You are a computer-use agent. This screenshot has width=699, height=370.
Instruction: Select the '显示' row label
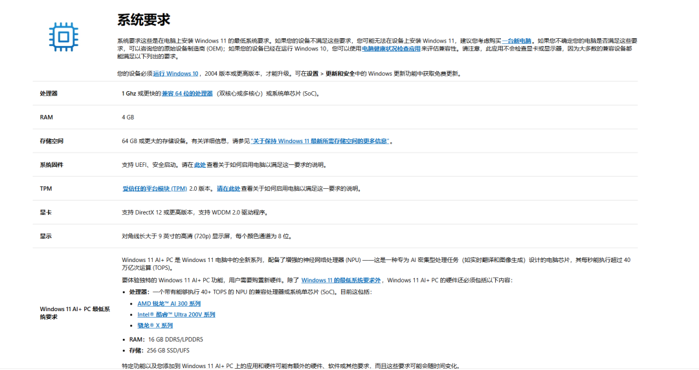click(x=45, y=236)
